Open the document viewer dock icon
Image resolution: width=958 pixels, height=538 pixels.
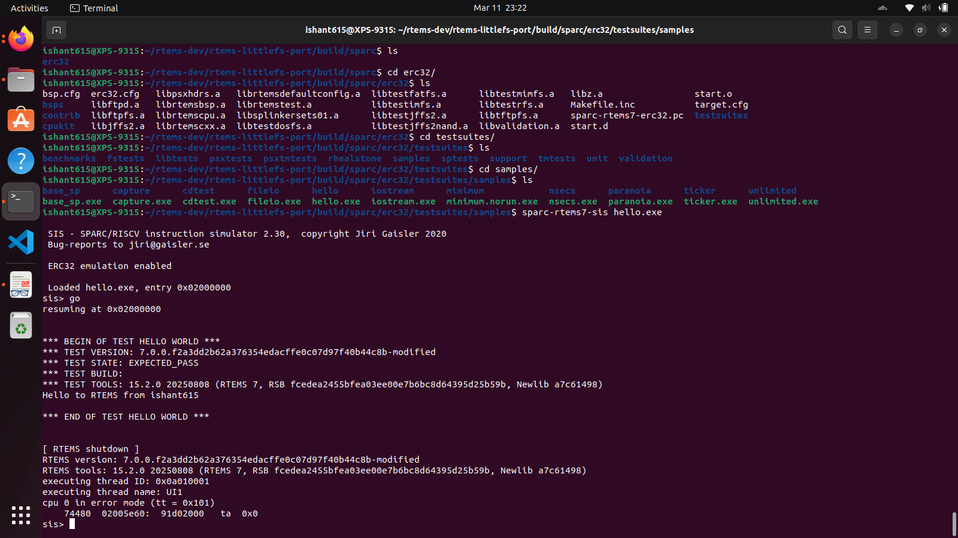tap(21, 285)
